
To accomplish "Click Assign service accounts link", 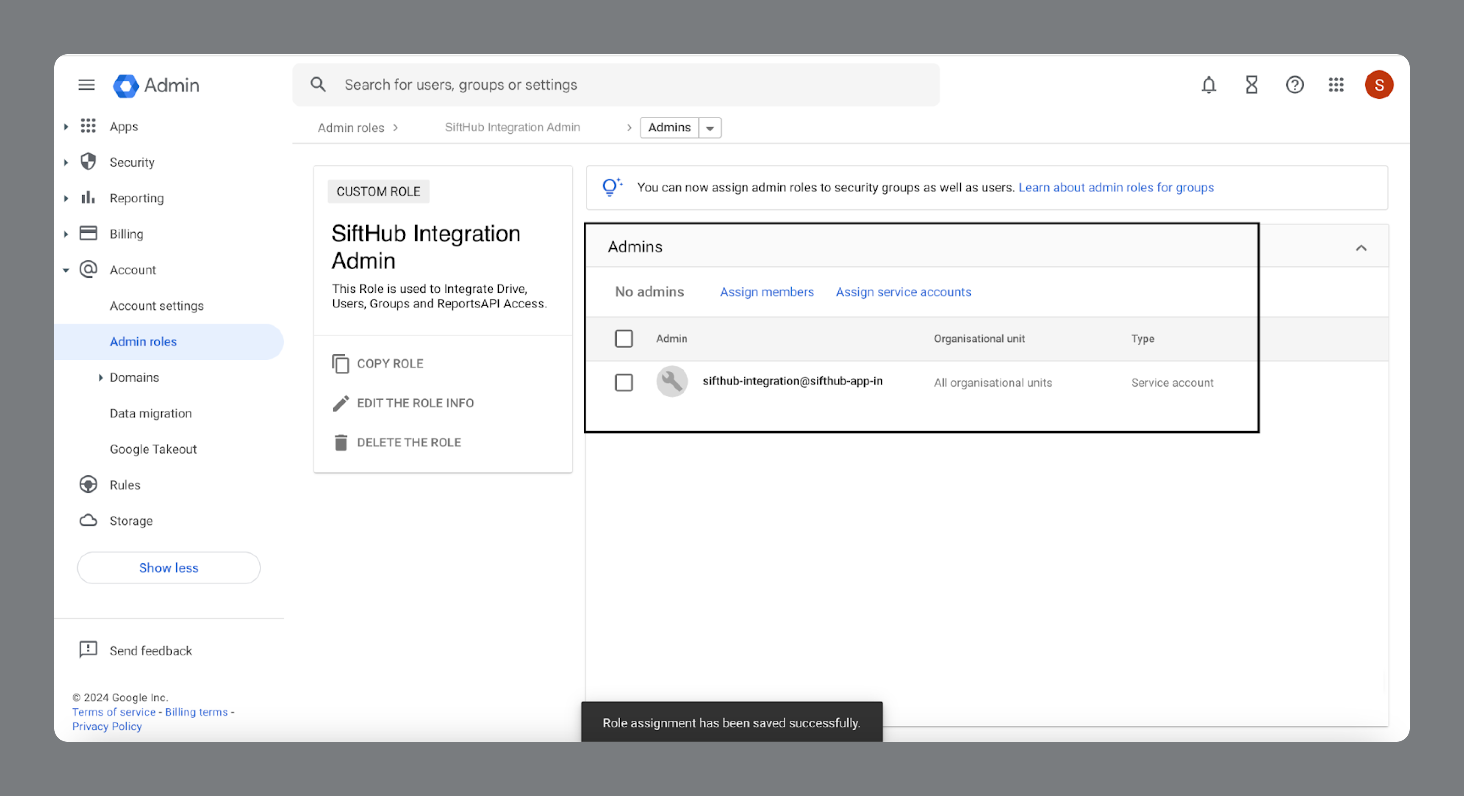I will point(903,292).
